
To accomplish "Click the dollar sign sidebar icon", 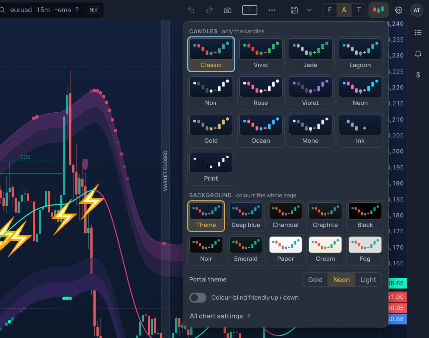I will (418, 75).
